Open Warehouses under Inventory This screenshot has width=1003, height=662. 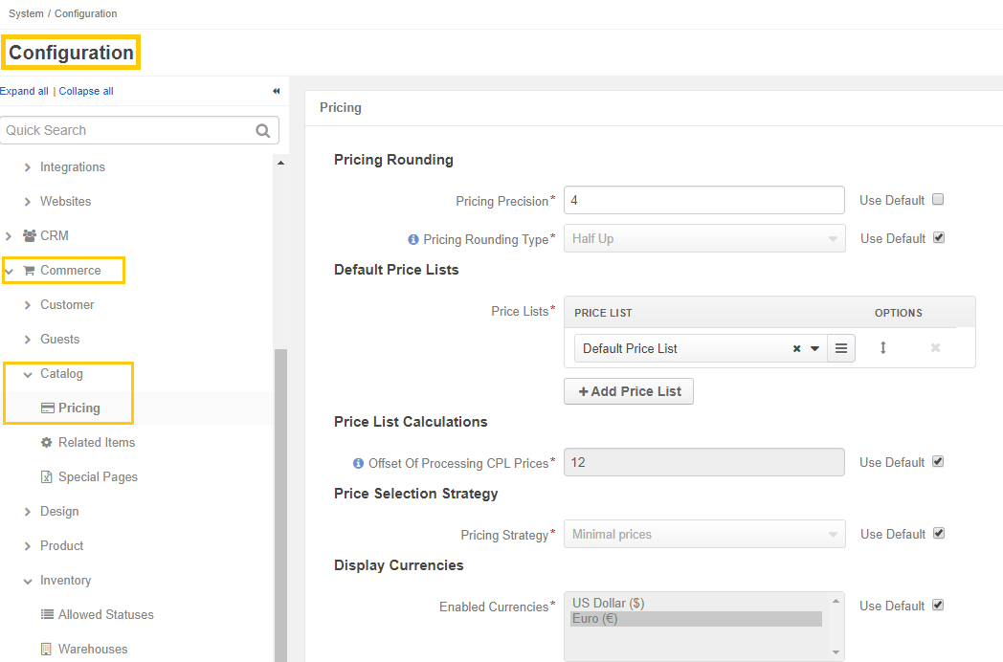[93, 650]
